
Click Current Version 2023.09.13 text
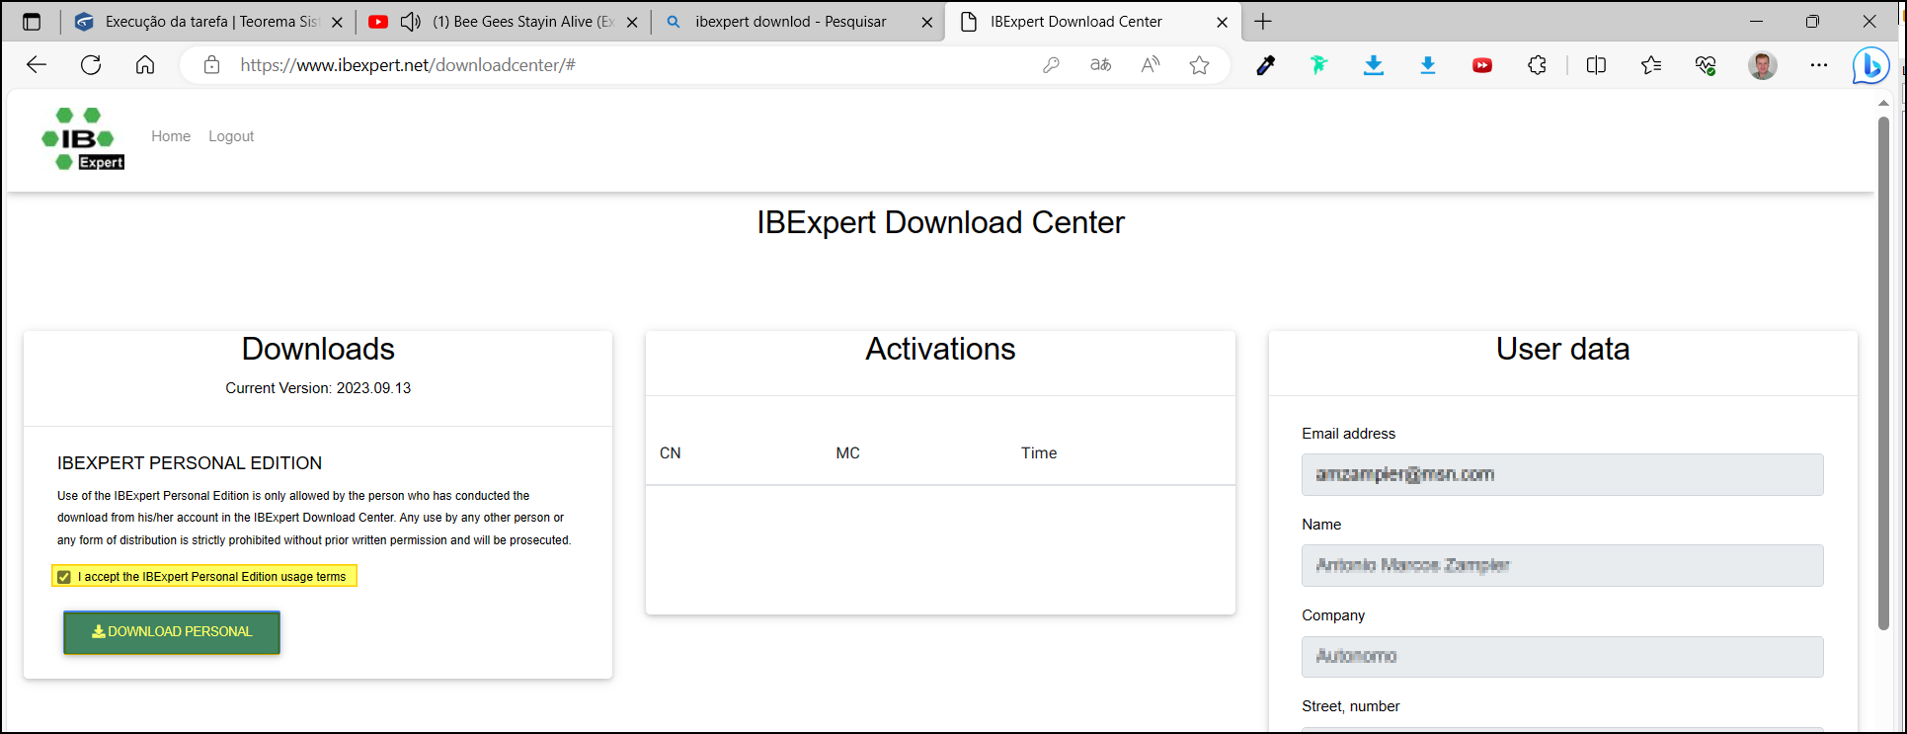tap(318, 388)
